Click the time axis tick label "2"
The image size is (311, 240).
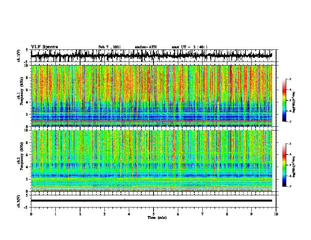click(x=80, y=214)
